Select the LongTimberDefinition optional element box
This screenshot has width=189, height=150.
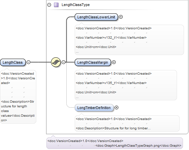click(94, 108)
